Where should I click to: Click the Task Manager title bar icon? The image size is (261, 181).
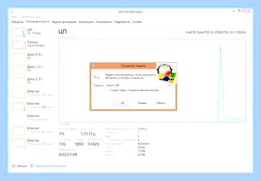coord(12,12)
